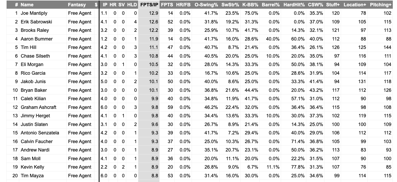397x182 pixels.
Task: Click the CSW% column header
Action: (315, 5)
